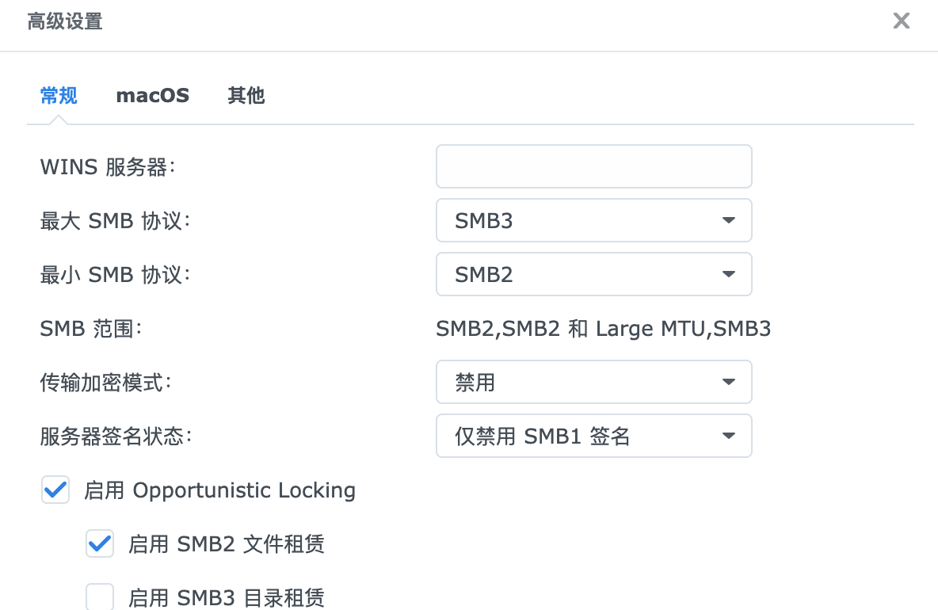Click the 高级设置 dialog title

[65, 21]
